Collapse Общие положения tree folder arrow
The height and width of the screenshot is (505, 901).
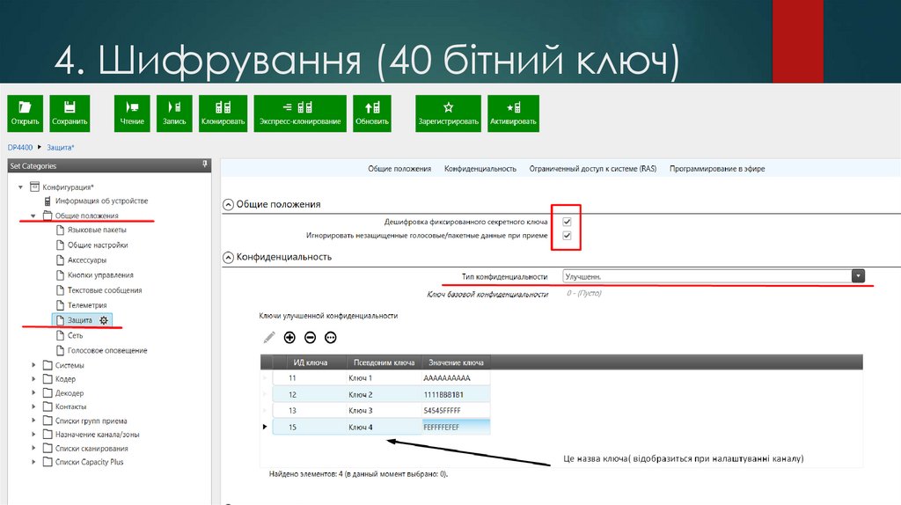tap(33, 216)
